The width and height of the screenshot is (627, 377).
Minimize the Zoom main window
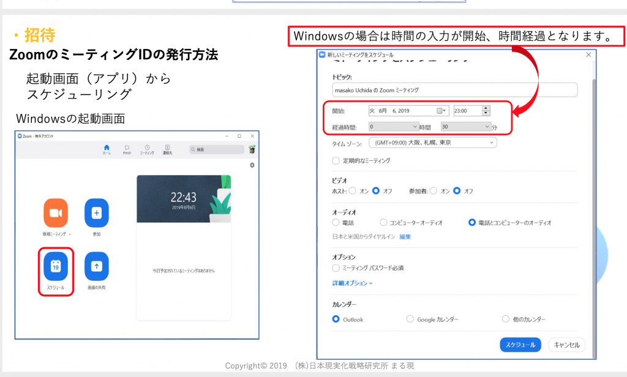click(227, 136)
